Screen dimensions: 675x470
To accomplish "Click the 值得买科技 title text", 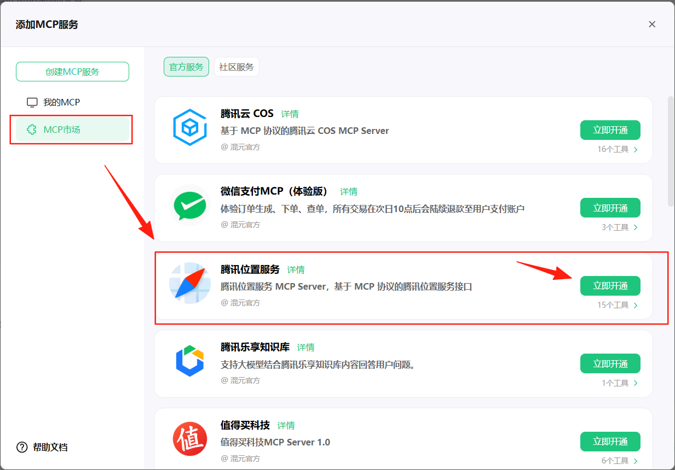I will (245, 425).
